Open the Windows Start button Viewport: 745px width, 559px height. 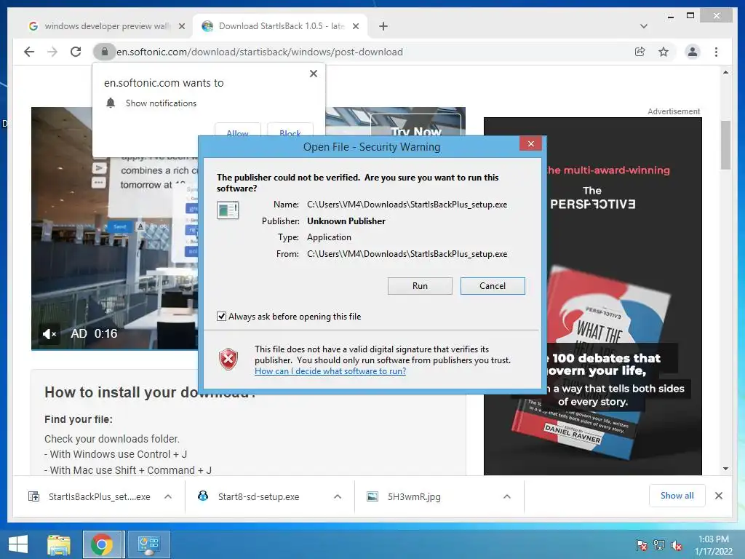tap(18, 544)
